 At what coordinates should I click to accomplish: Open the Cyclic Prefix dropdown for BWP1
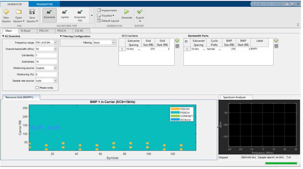219,49
